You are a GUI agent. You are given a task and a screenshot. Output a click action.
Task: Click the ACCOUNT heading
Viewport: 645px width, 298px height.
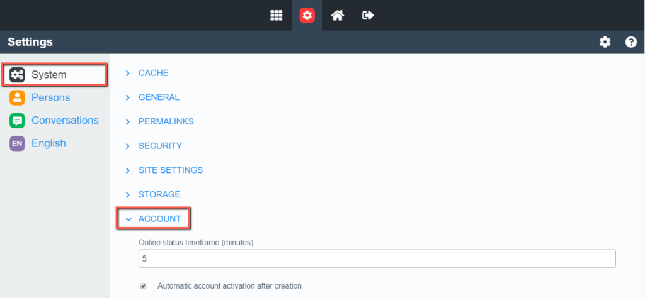(159, 219)
